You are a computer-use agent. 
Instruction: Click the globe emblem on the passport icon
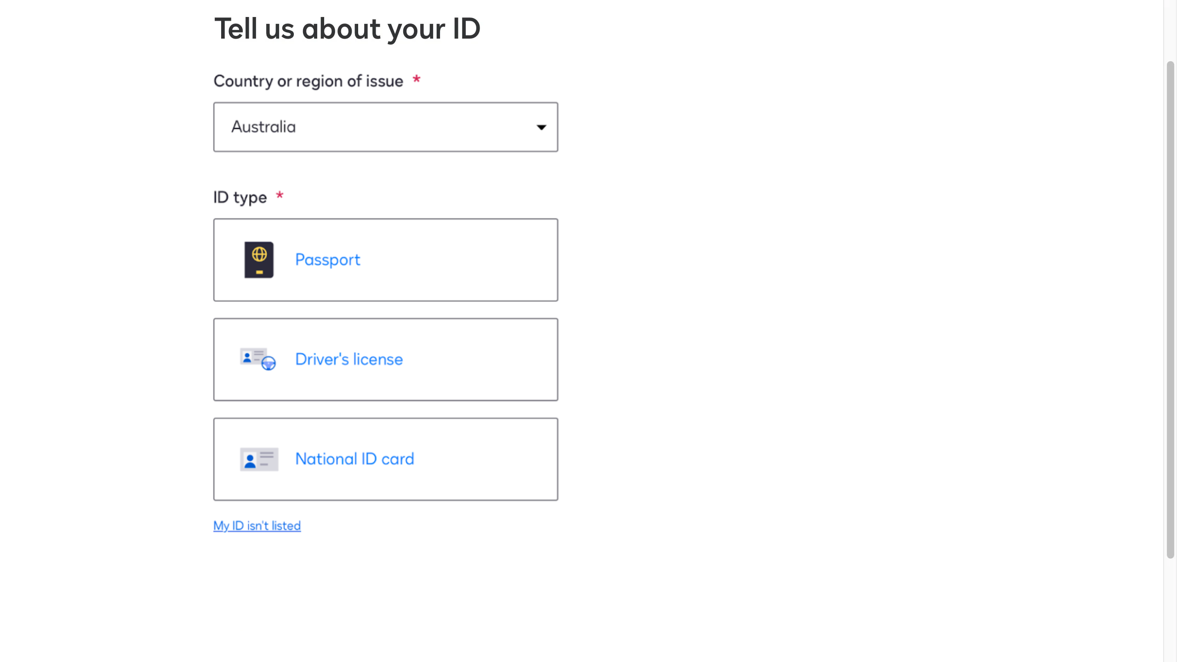(259, 254)
